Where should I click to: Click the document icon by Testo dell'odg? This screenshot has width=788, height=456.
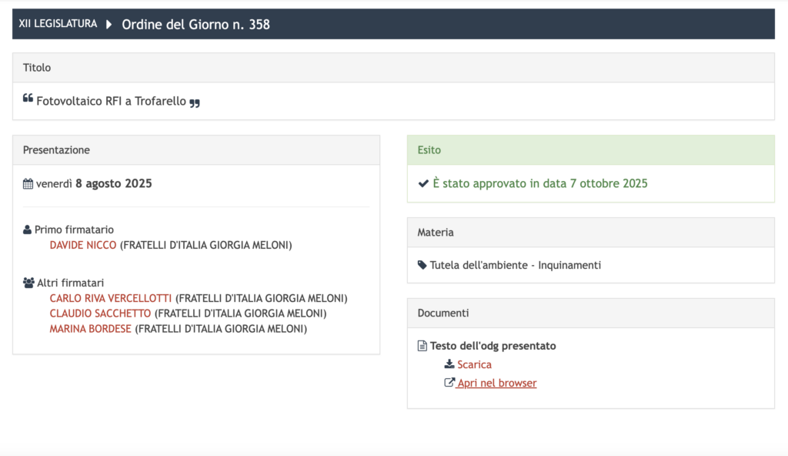pos(422,346)
